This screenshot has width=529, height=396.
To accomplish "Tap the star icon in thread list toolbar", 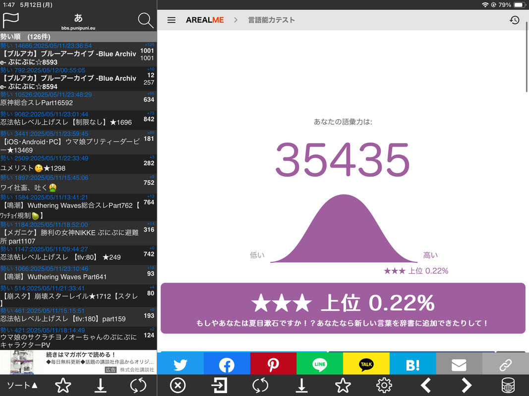I will (x=63, y=385).
